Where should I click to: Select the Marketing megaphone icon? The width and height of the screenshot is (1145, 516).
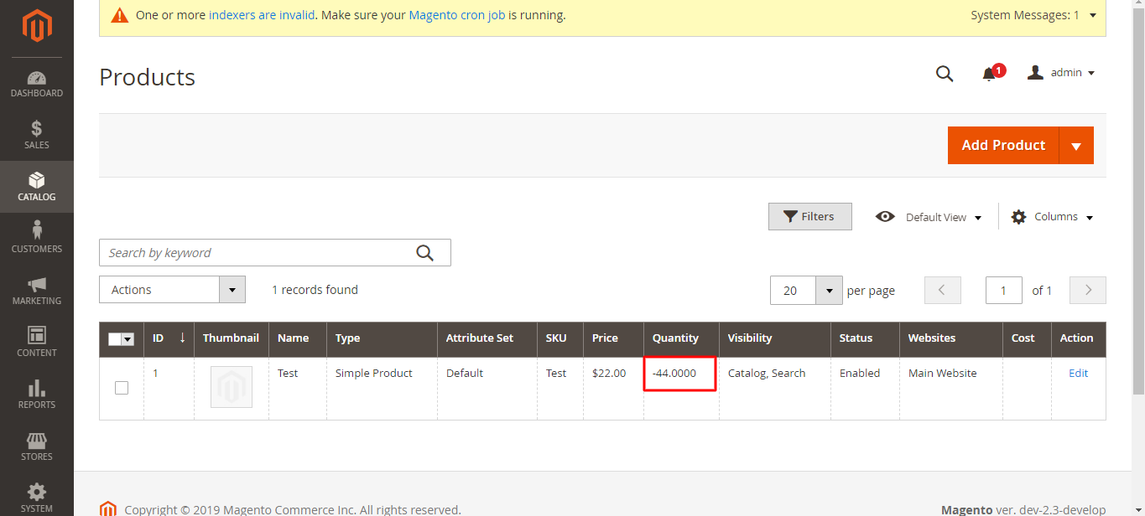(37, 285)
